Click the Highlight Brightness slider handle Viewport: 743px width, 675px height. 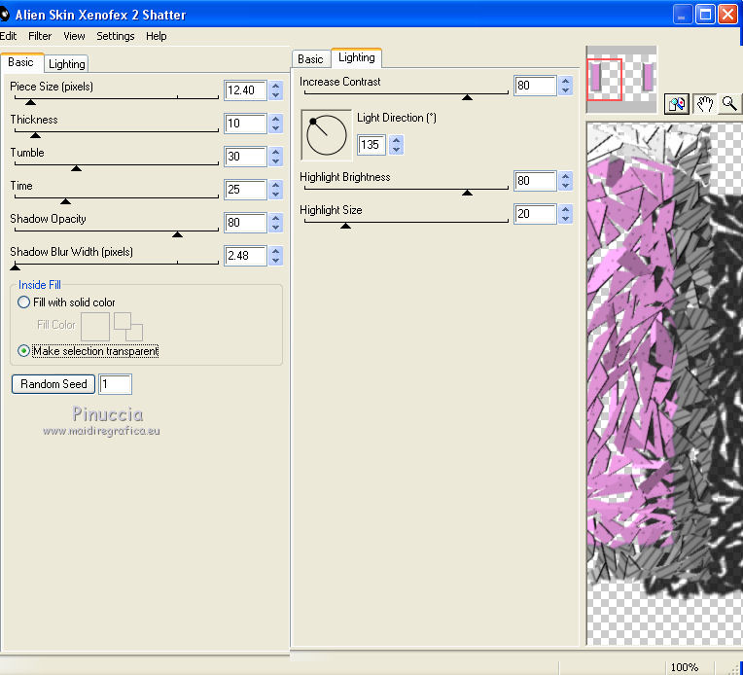[467, 193]
